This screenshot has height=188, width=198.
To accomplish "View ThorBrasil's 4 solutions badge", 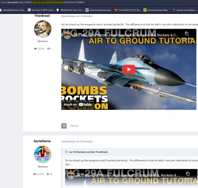I will tap(49, 49).
